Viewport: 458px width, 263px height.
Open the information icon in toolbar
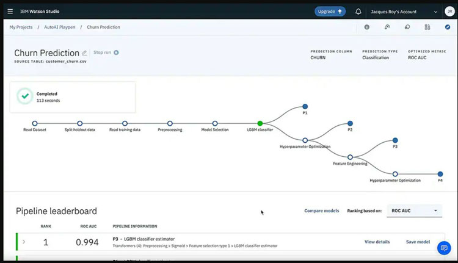click(367, 27)
